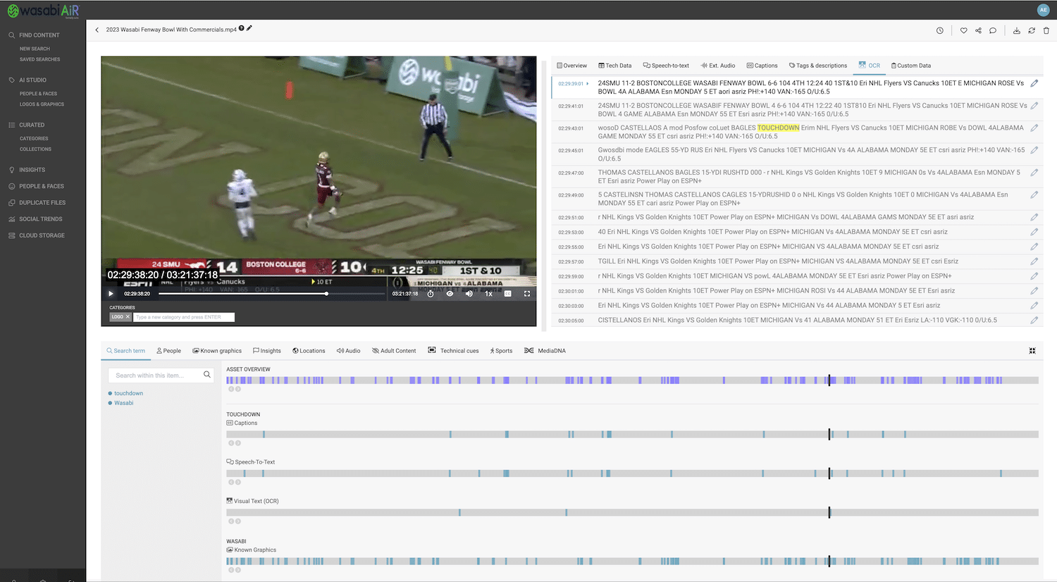1057x582 pixels.
Task: Edit OCR entry at 02:29:39:01
Action: 1034,83
